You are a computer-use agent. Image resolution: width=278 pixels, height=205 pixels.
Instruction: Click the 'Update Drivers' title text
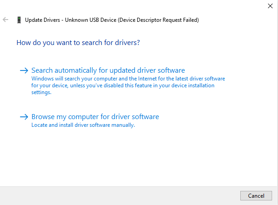[44, 20]
